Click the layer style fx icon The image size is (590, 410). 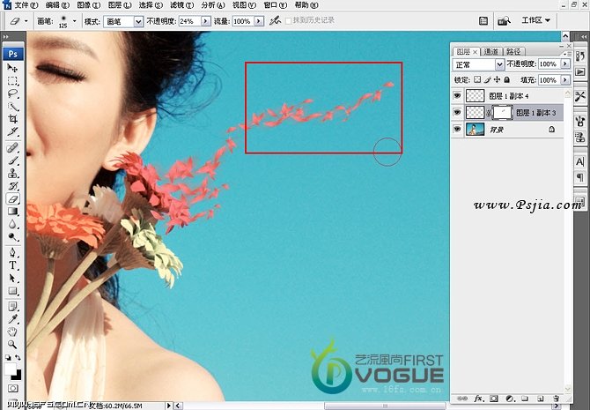[x=476, y=399]
